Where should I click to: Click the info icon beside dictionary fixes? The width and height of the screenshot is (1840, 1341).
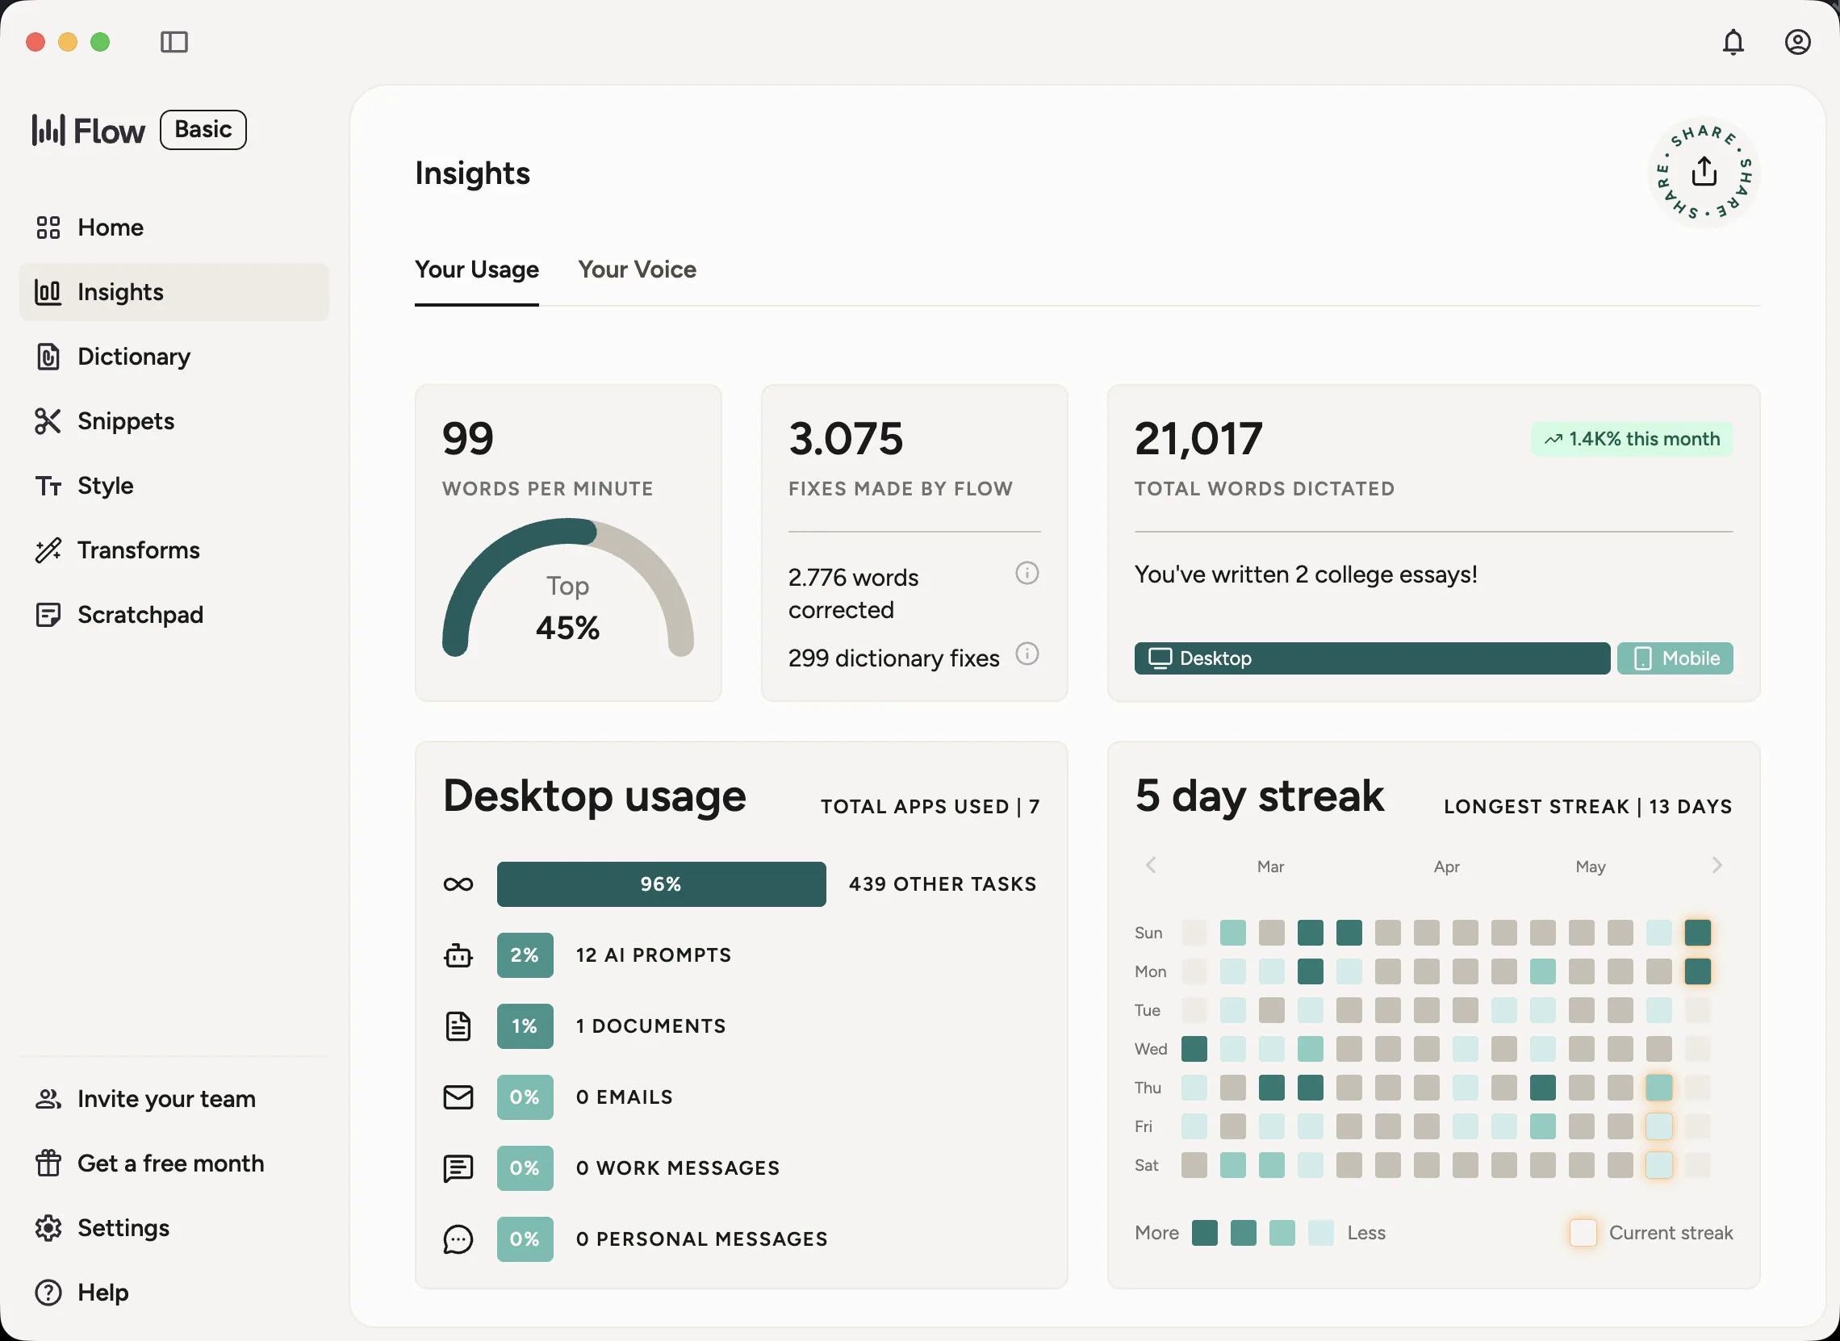tap(1027, 654)
